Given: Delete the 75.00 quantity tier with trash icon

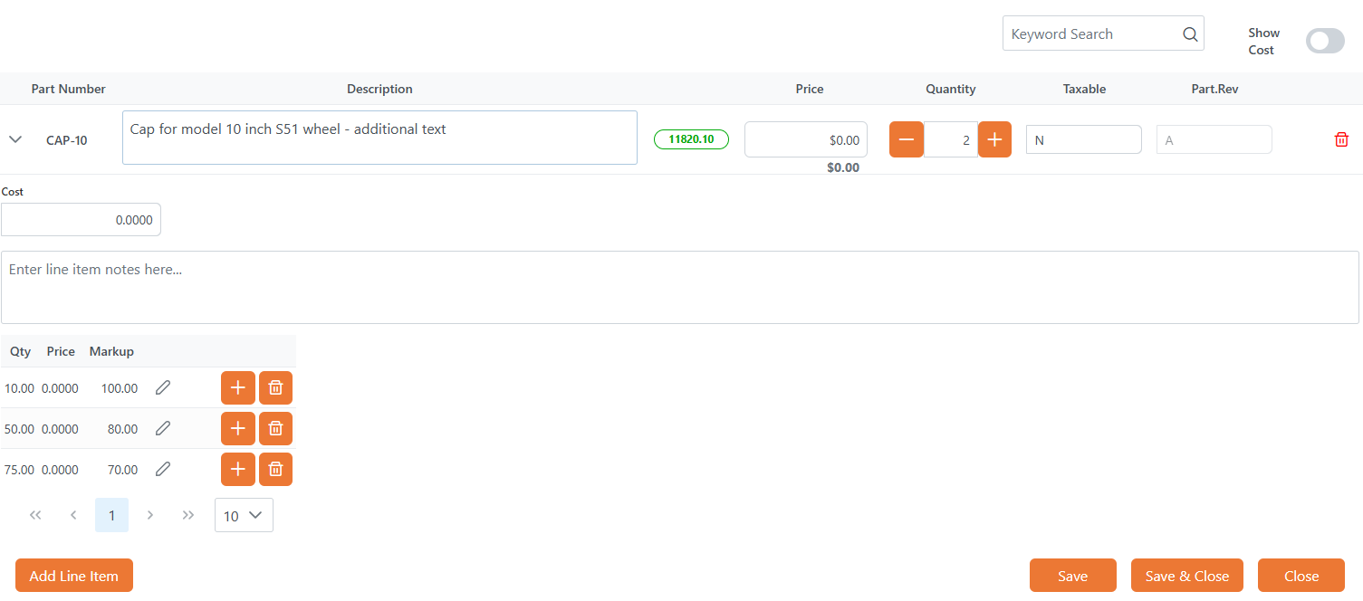Looking at the screenshot, I should point(275,469).
